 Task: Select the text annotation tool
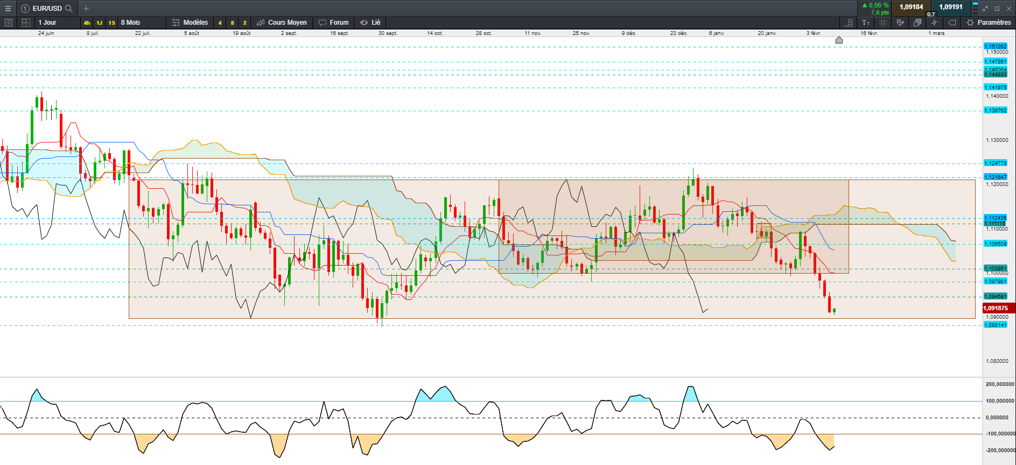pos(866,23)
